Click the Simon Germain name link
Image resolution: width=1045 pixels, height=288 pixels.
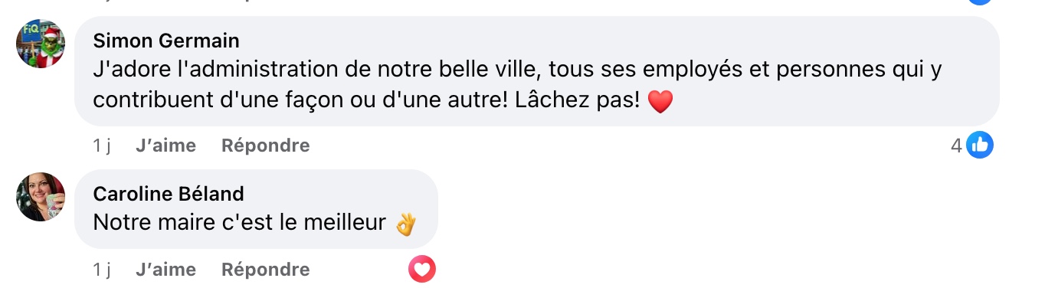click(x=166, y=41)
